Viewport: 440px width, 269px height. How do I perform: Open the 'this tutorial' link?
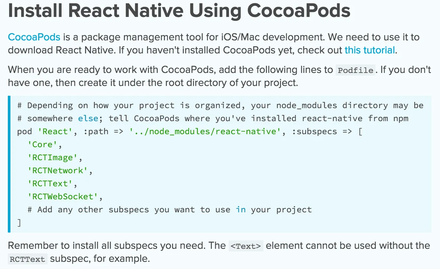[370, 50]
